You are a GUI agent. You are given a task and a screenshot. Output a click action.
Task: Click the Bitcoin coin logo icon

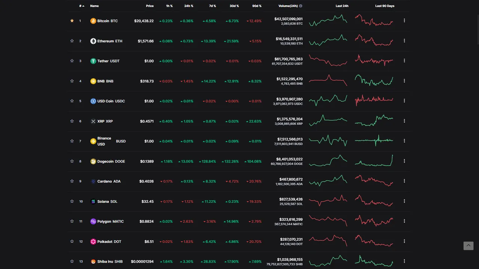[x=93, y=21]
